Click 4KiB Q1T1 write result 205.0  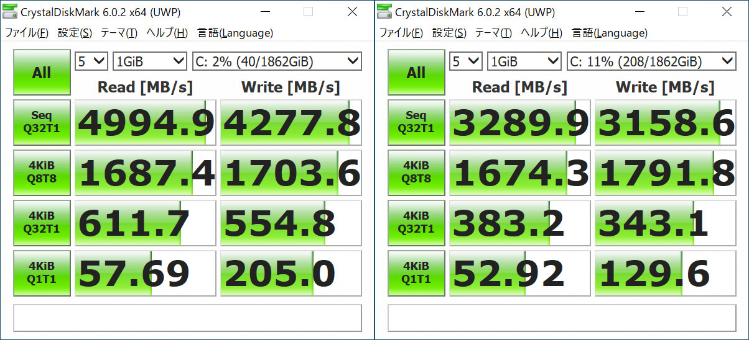coord(291,274)
